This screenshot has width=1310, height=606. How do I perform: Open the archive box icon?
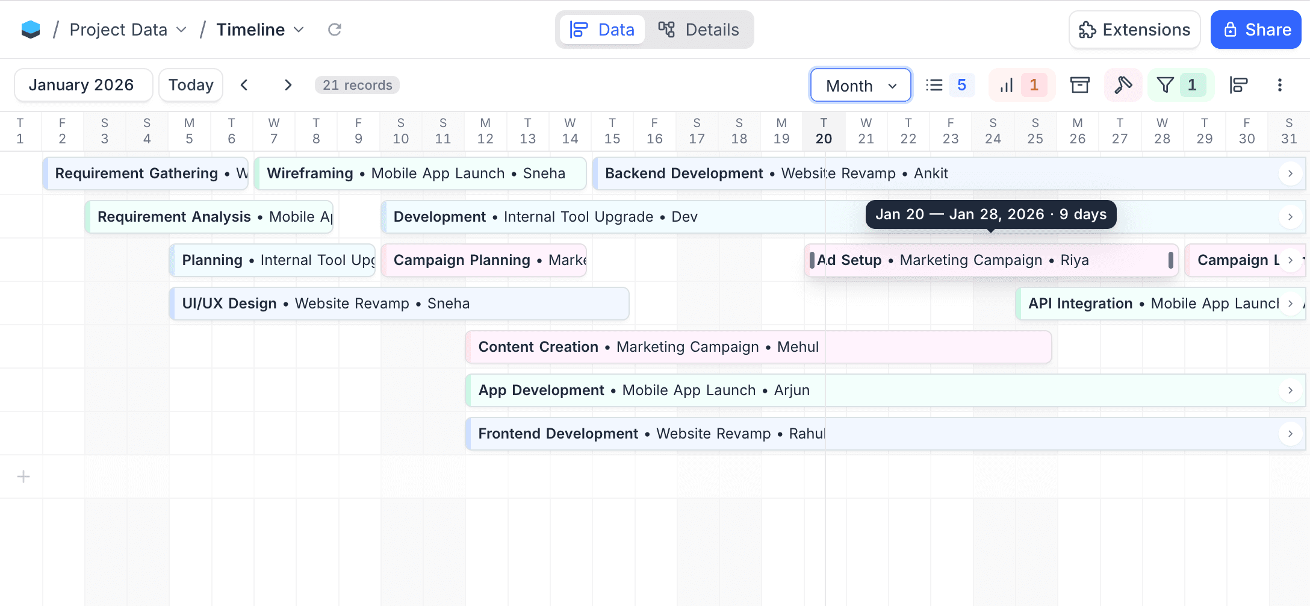point(1079,85)
